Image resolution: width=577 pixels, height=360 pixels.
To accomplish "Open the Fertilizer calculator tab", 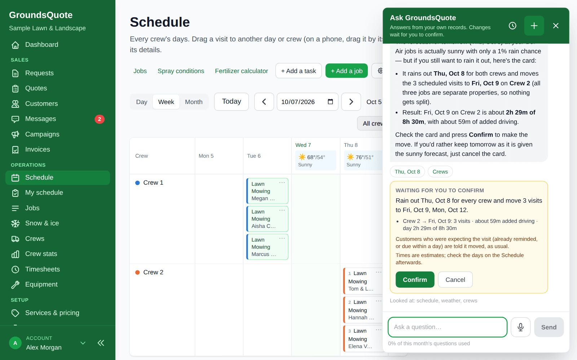I will click(x=242, y=71).
